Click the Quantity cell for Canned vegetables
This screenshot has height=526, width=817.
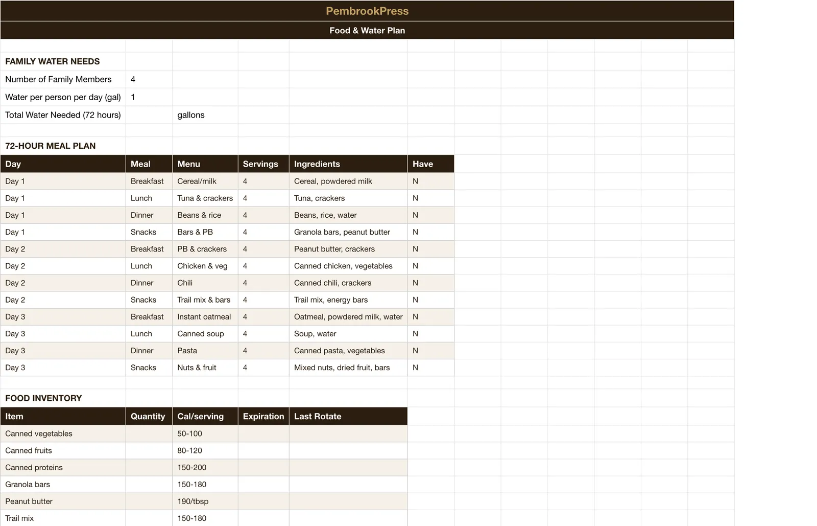tap(149, 433)
